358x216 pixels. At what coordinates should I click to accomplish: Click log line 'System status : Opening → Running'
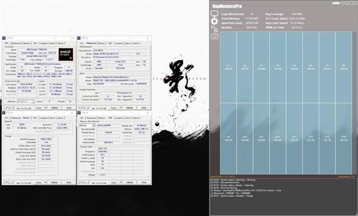(233, 180)
